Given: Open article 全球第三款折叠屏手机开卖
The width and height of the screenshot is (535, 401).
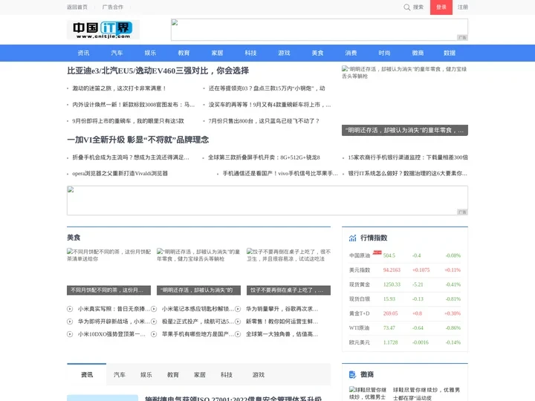Looking at the screenshot, I should tap(264, 157).
